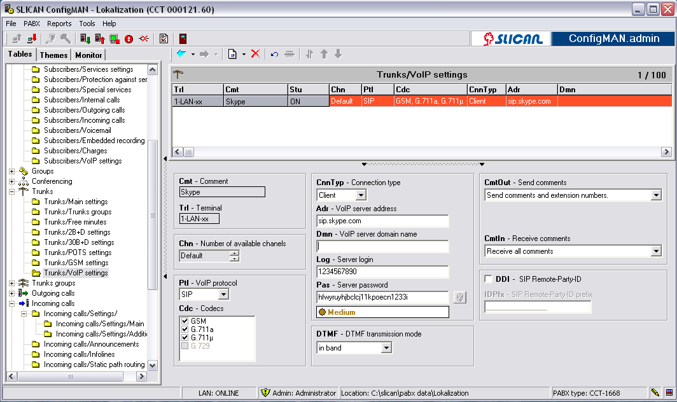Image resolution: width=677 pixels, height=402 pixels.
Task: Click the red exclamation circle toolbar icon
Action: [x=129, y=39]
